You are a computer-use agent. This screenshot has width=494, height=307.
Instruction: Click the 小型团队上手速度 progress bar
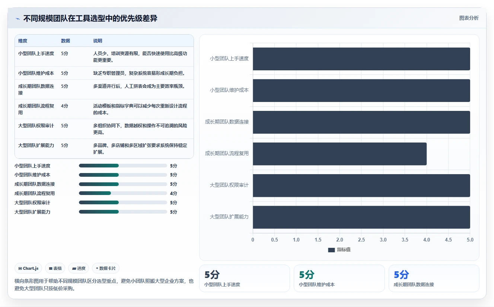click(123, 166)
